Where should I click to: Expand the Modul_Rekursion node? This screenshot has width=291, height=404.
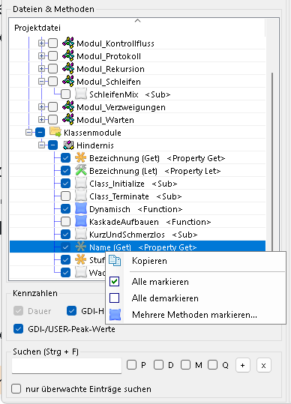pyautogui.click(x=41, y=68)
